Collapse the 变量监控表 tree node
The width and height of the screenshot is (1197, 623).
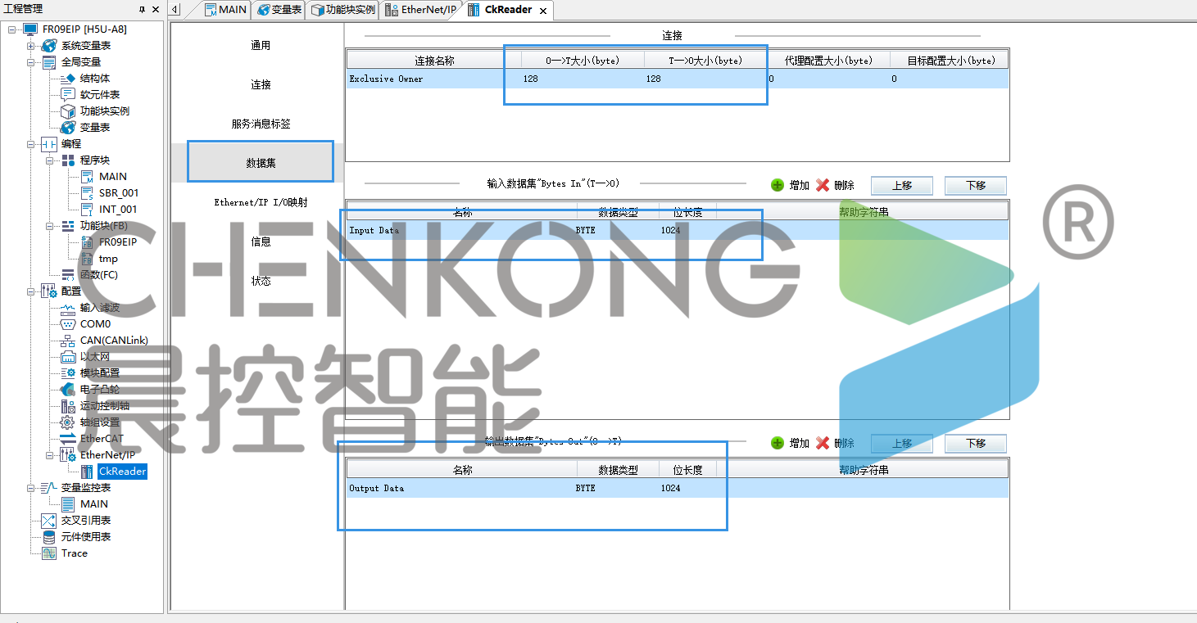pyautogui.click(x=31, y=488)
